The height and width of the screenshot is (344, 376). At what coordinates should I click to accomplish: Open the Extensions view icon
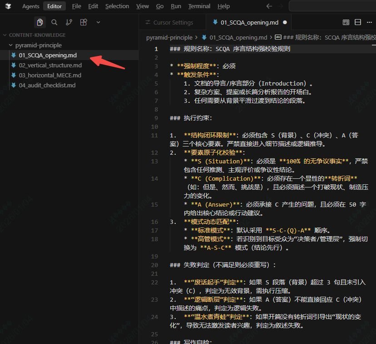click(x=84, y=22)
